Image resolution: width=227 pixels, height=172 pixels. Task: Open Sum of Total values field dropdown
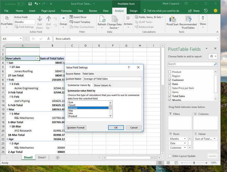coord(214,139)
